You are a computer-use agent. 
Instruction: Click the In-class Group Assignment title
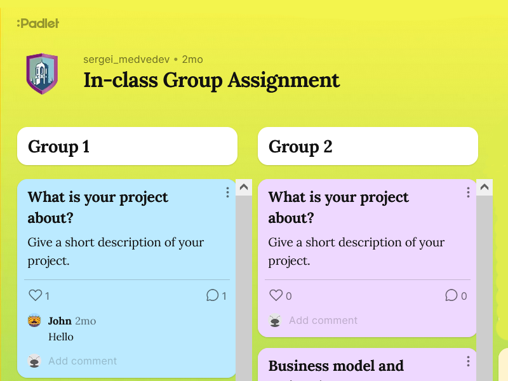coord(211,81)
